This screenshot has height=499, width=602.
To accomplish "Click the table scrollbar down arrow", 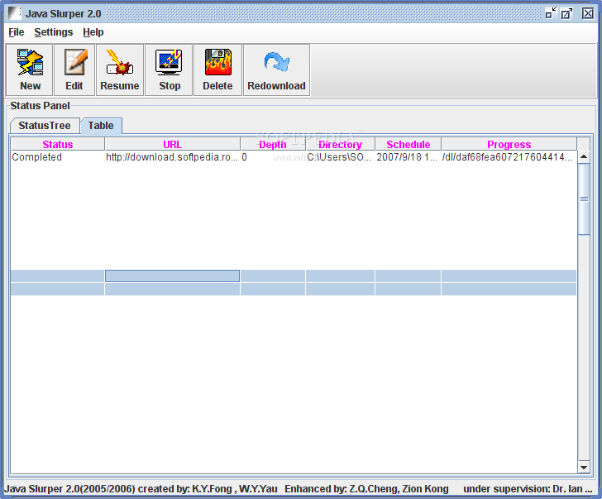I will pos(584,467).
